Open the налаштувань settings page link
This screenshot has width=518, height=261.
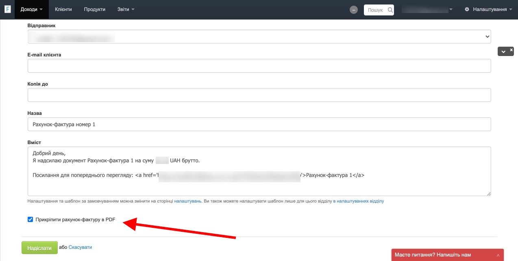pos(188,201)
